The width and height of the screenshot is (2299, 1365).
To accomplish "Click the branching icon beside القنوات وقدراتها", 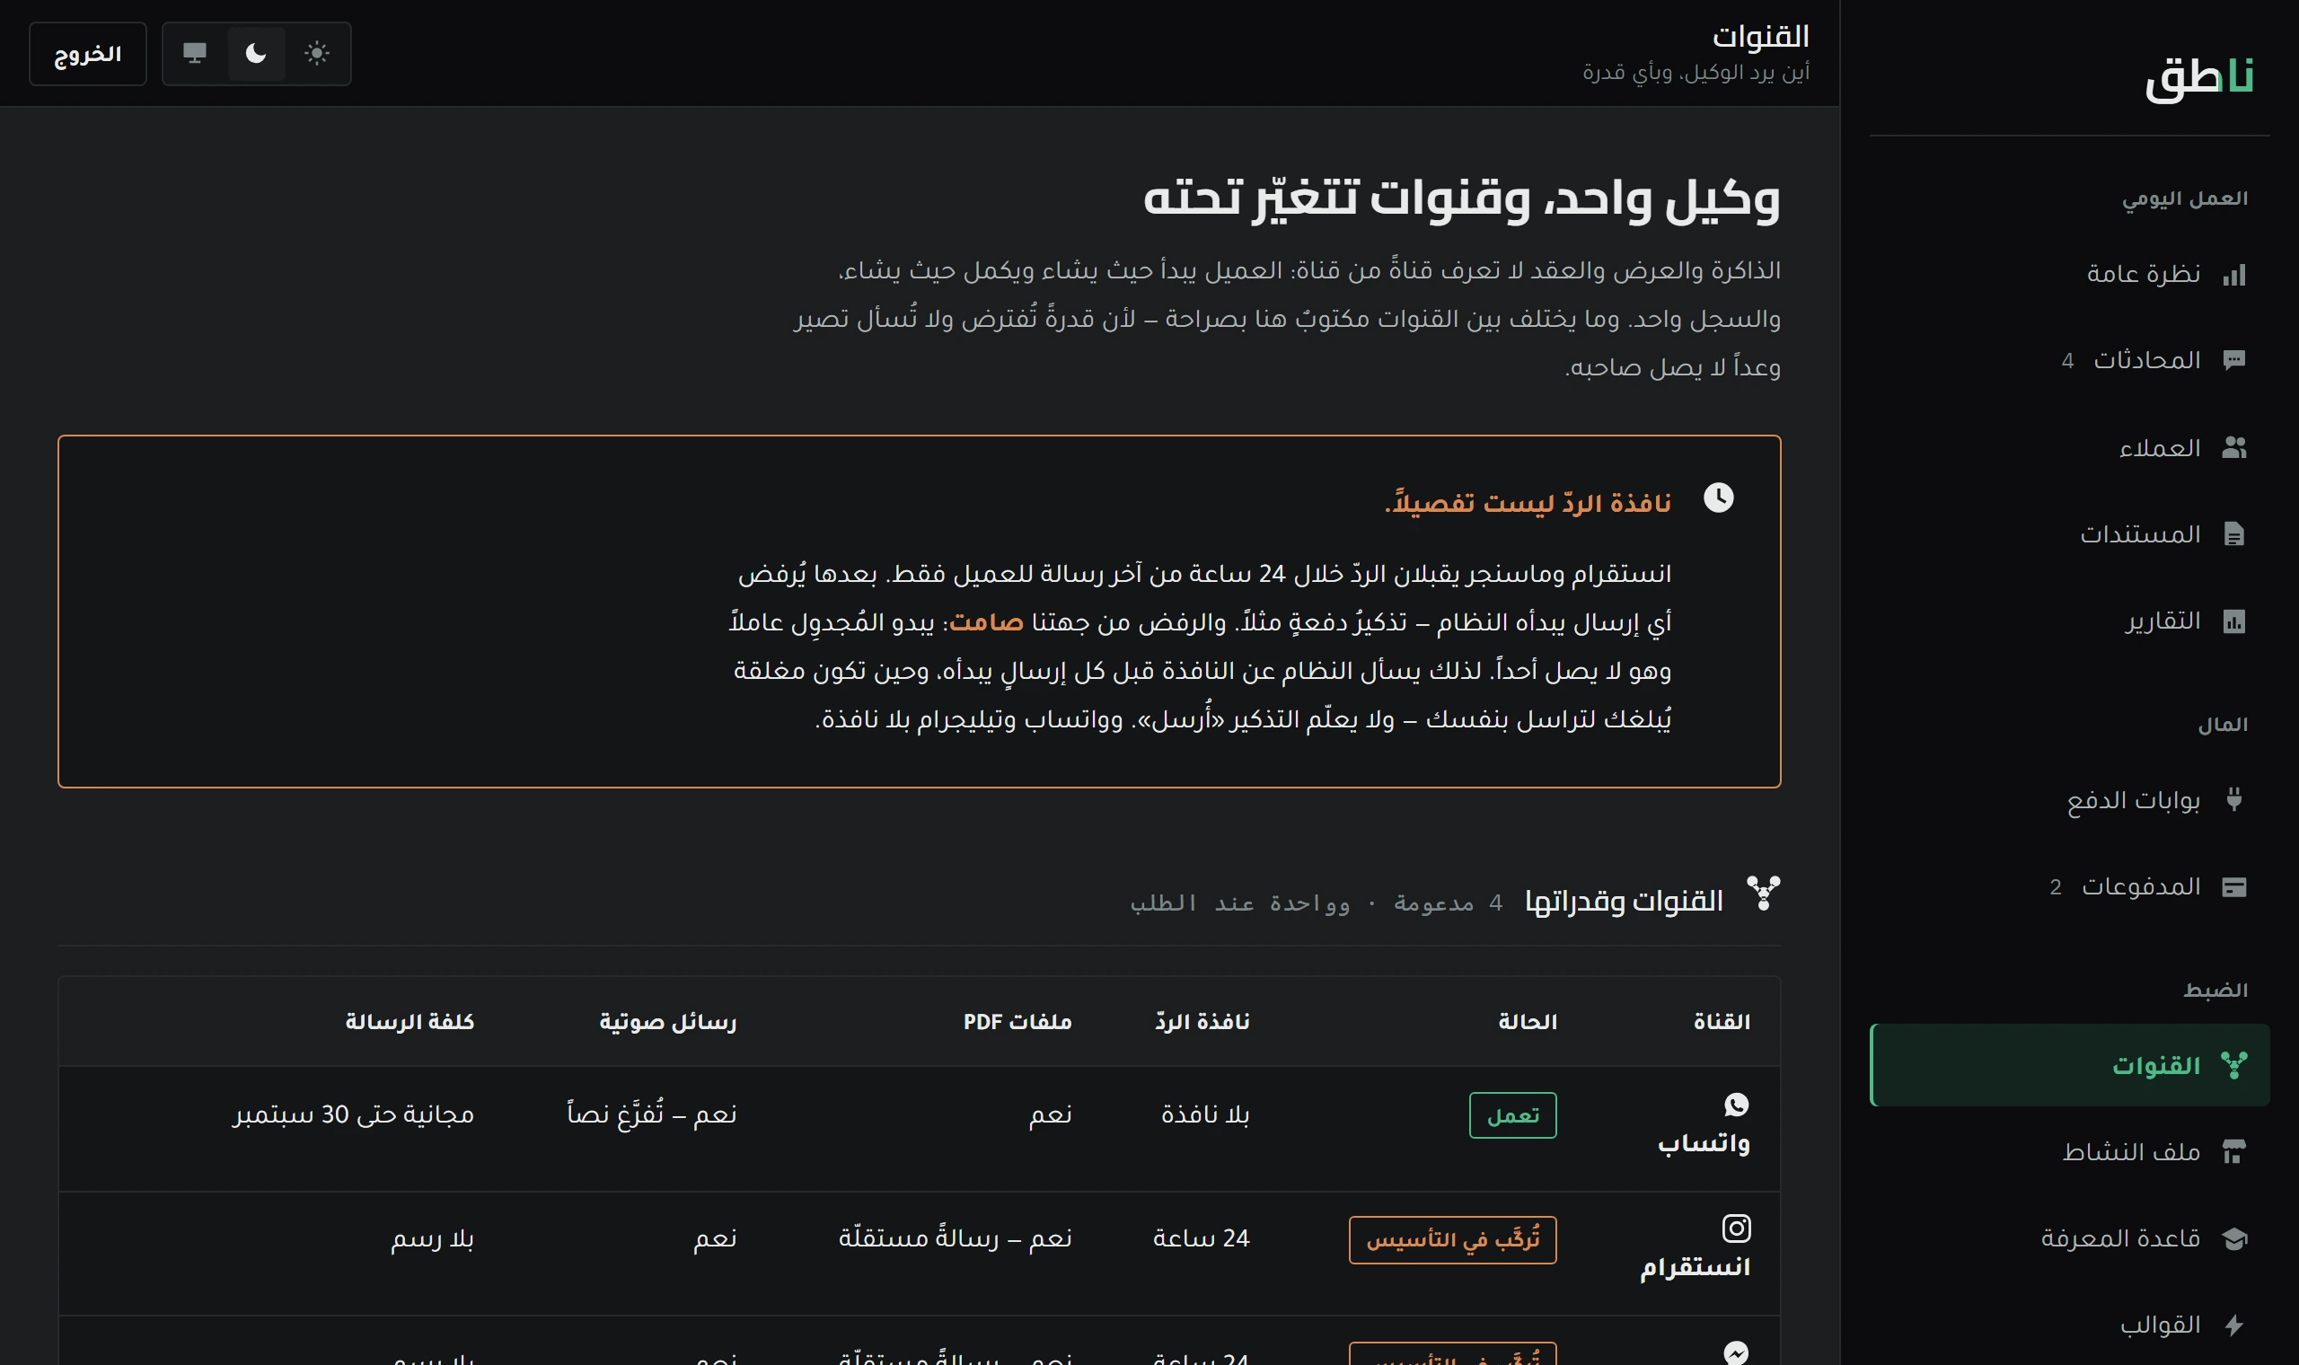I will click(1763, 894).
